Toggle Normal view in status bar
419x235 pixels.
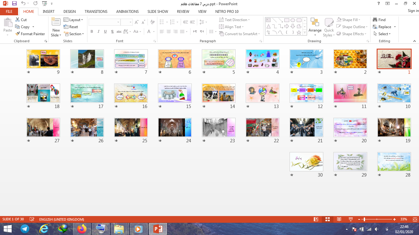(316, 219)
